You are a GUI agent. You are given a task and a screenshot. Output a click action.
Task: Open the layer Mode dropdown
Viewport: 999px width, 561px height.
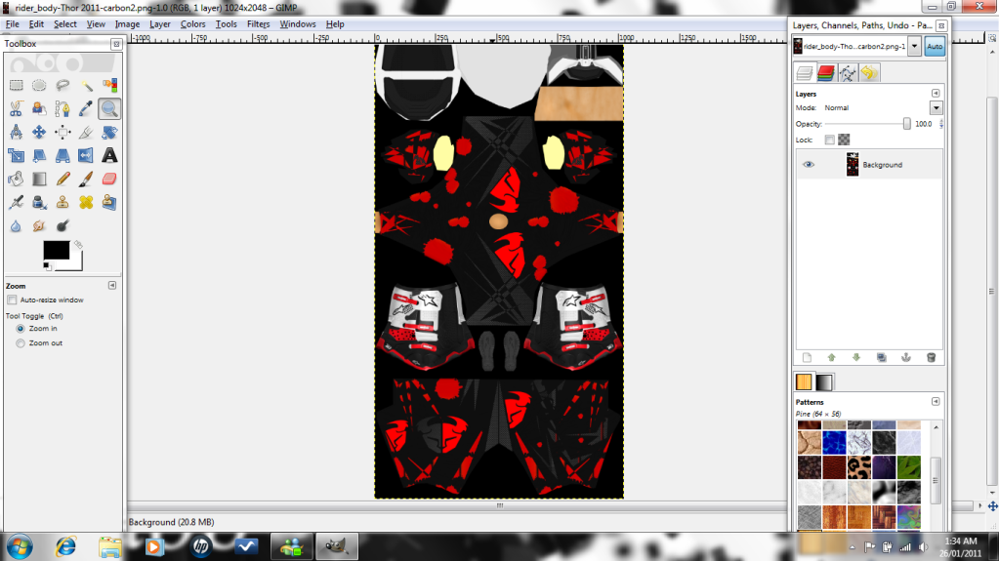[x=936, y=108]
